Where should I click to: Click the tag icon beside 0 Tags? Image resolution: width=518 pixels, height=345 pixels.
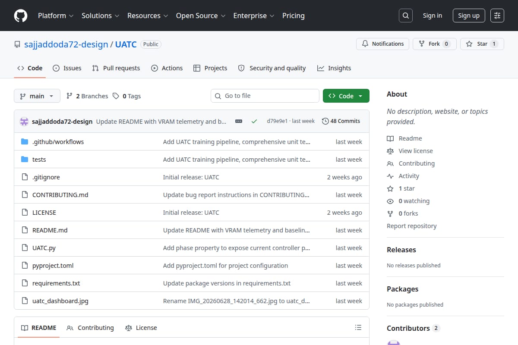pos(116,96)
